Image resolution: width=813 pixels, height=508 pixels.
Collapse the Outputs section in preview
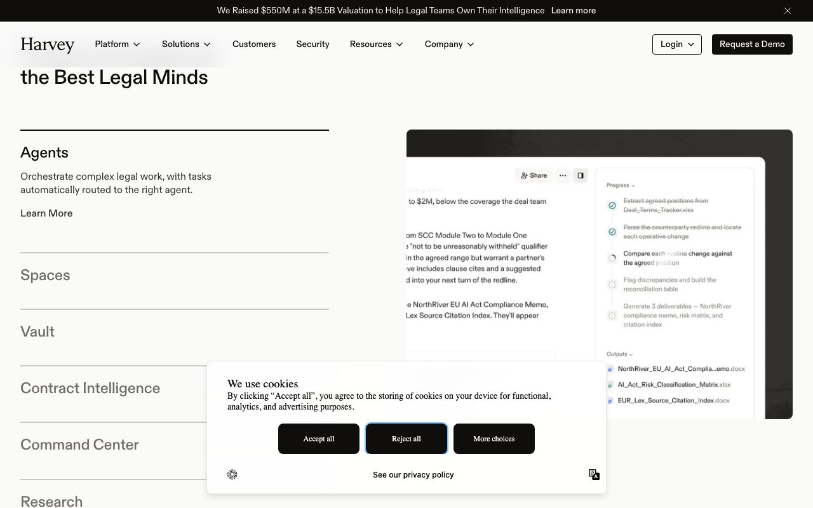(619, 354)
